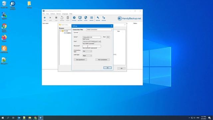Open Outlook from the taskbar
This screenshot has width=213, height=120.
(19, 118)
